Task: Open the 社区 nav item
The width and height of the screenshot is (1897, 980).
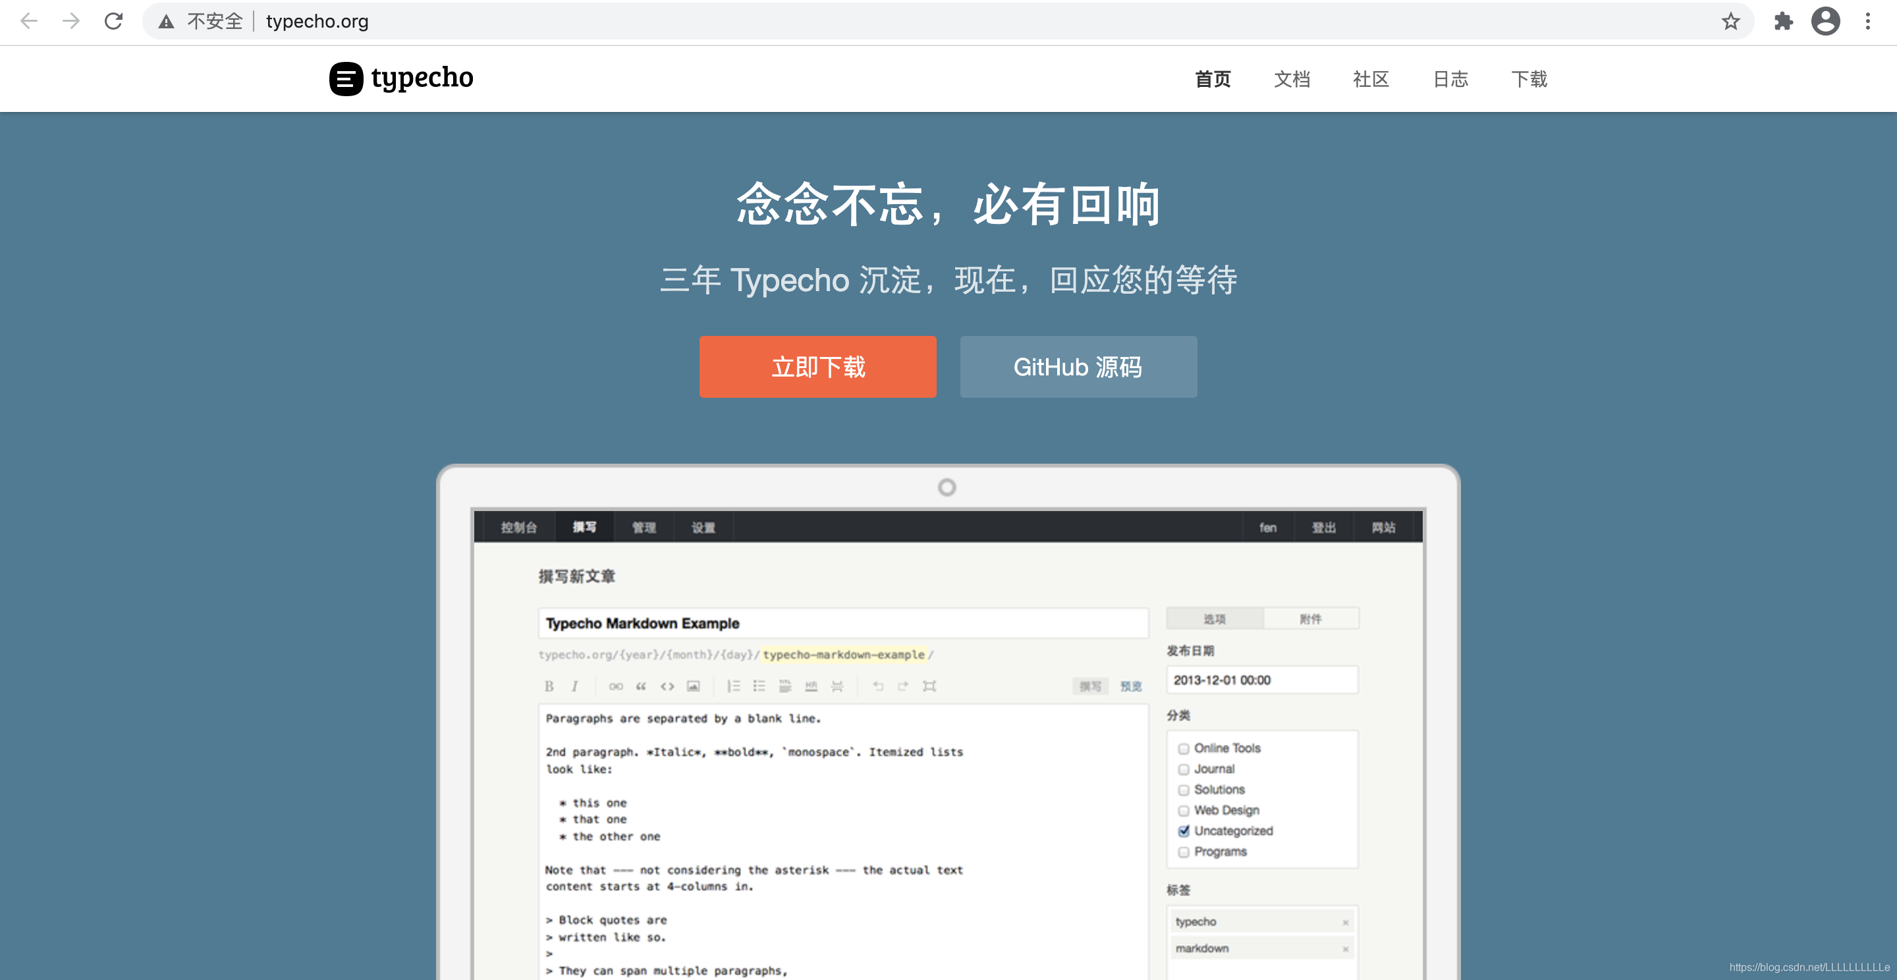Action: pyautogui.click(x=1371, y=79)
